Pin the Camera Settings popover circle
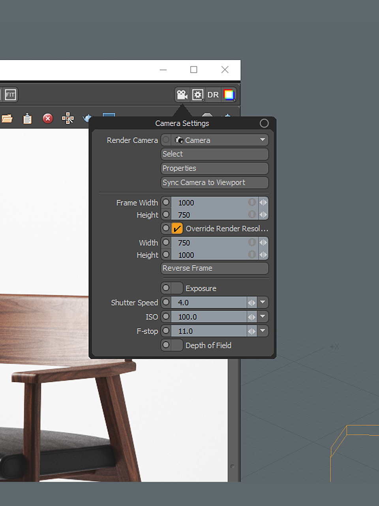The height and width of the screenshot is (506, 379). click(264, 123)
